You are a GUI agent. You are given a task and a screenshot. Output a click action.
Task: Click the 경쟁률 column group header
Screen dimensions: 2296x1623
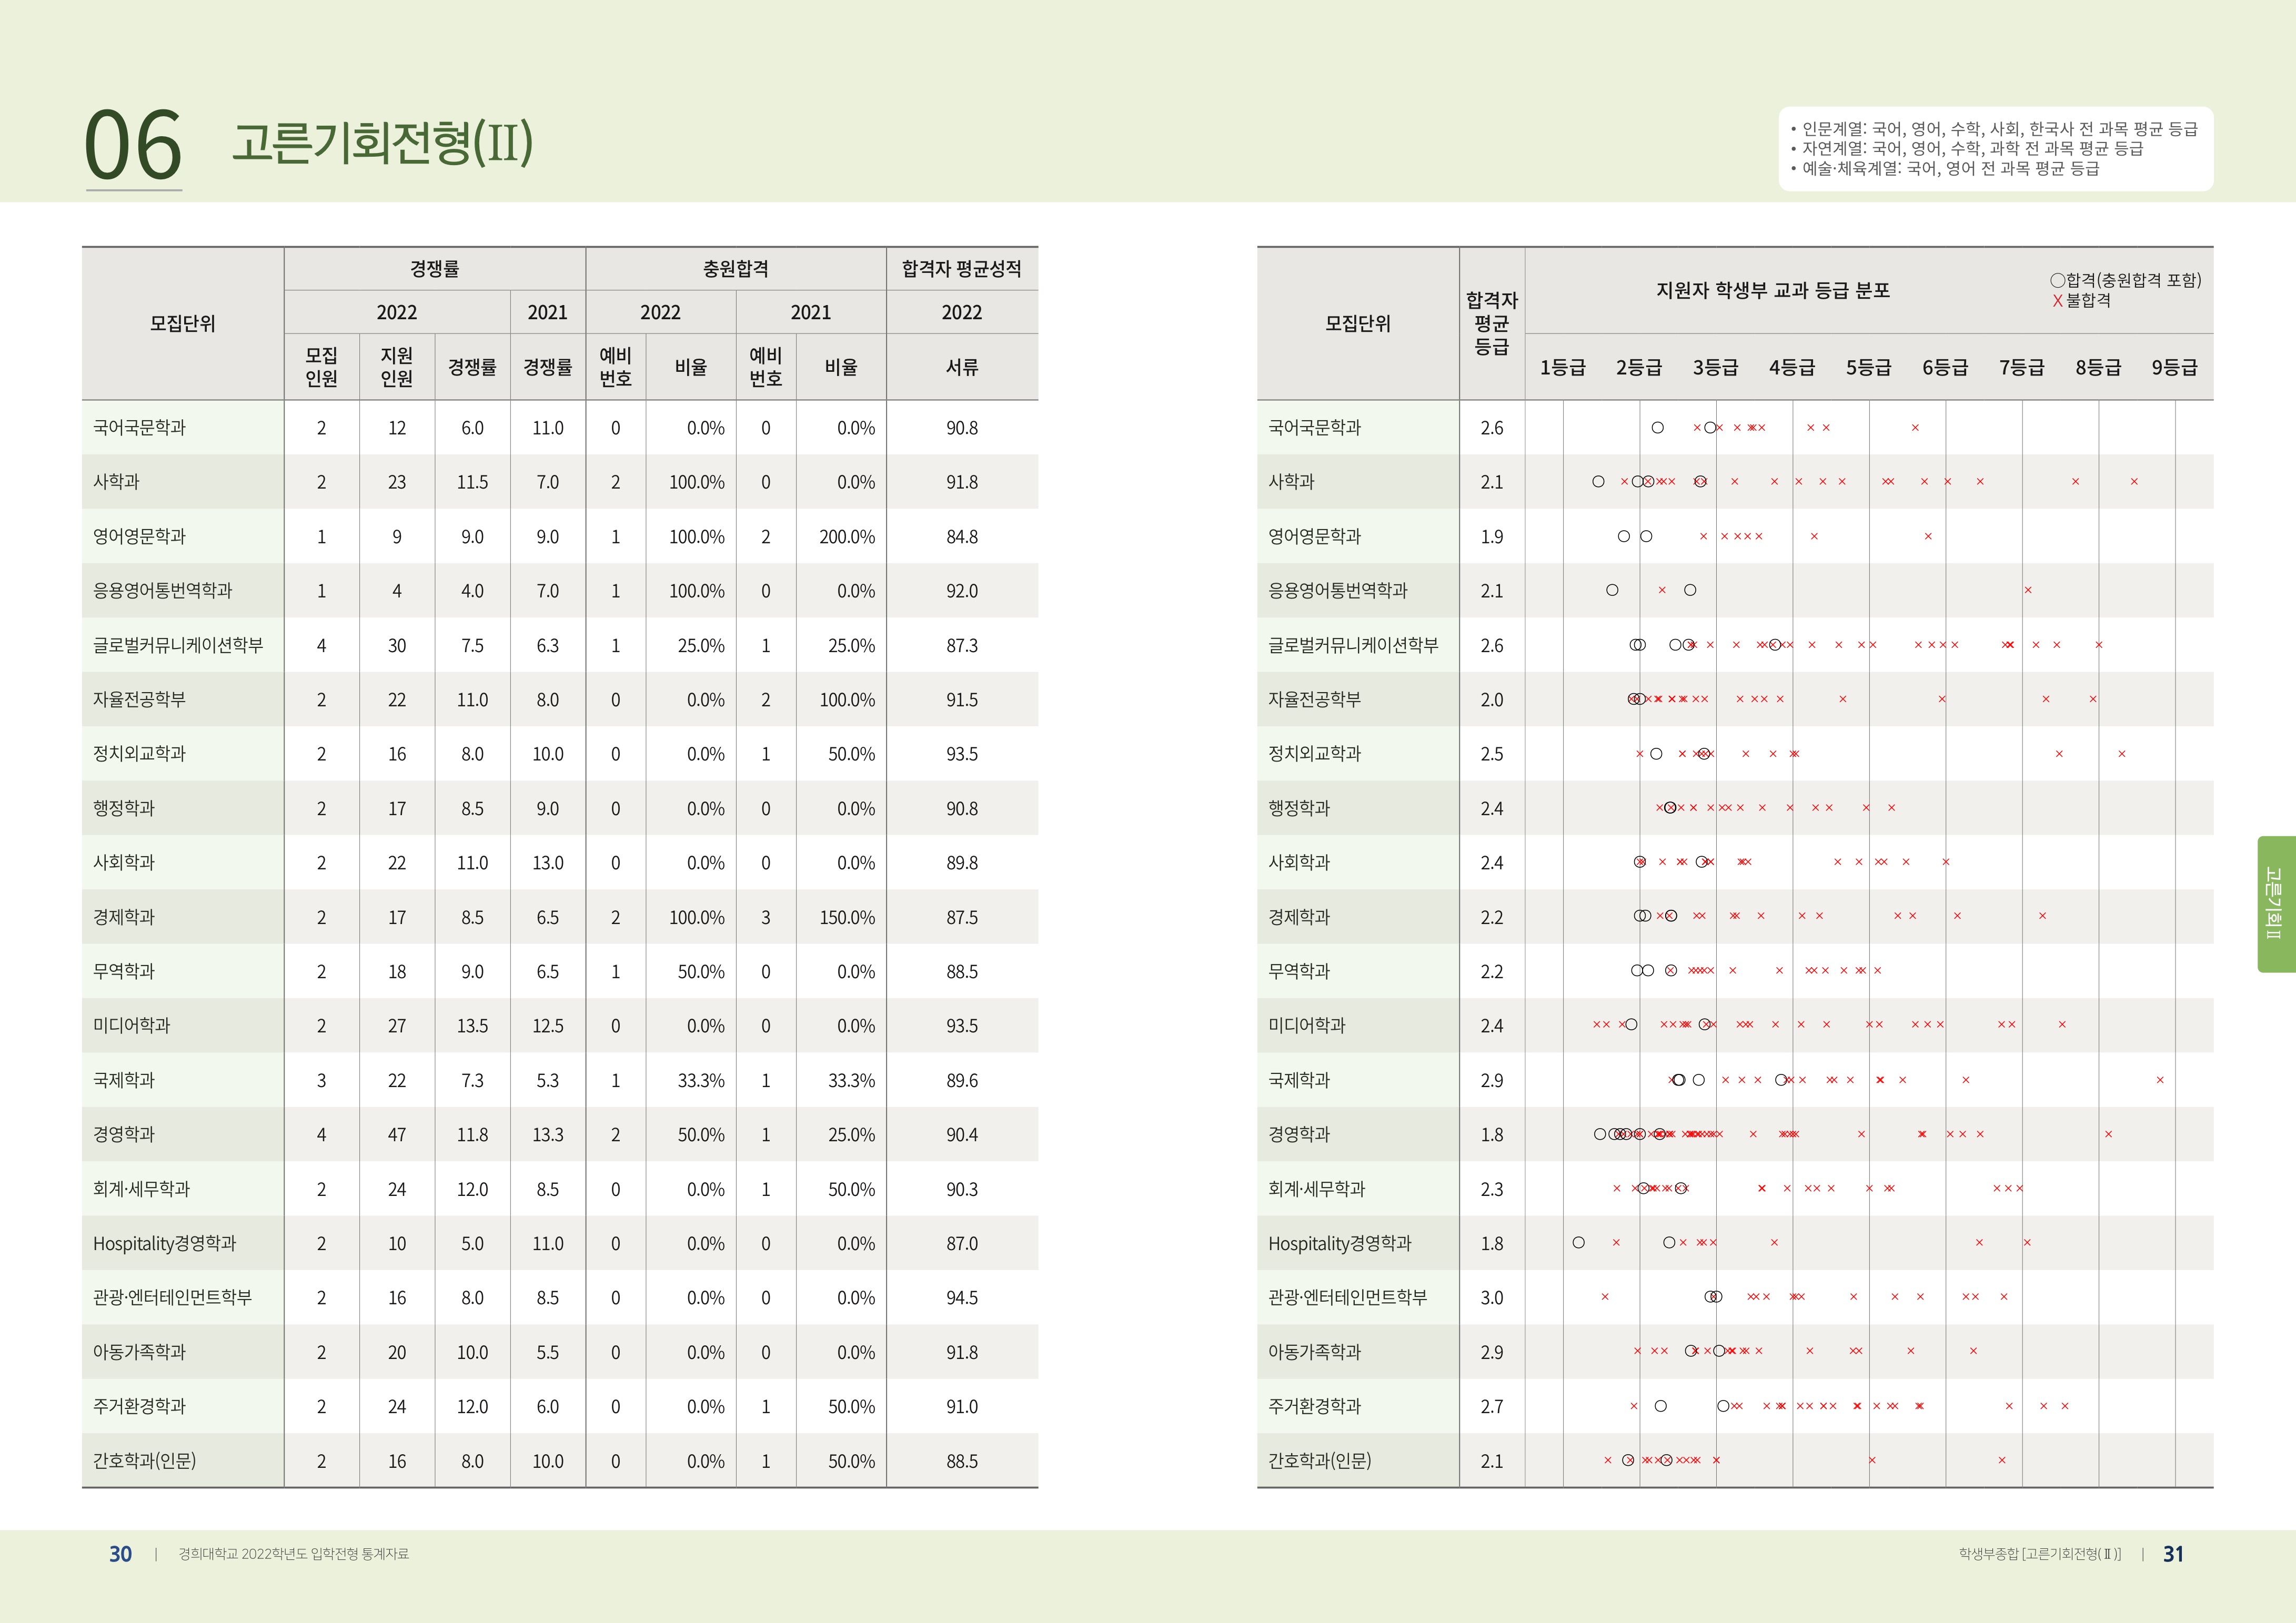pos(434,269)
